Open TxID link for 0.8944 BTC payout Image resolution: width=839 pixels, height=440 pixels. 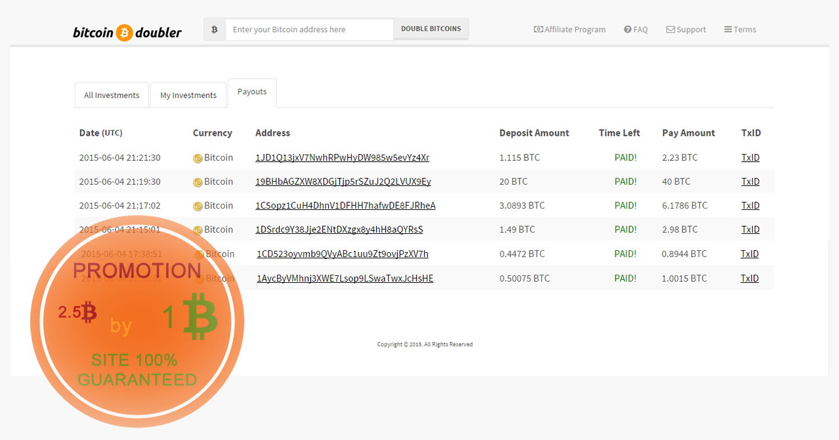pos(750,254)
